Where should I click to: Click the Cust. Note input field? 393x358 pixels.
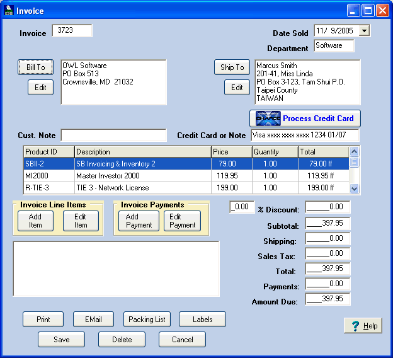(114, 136)
